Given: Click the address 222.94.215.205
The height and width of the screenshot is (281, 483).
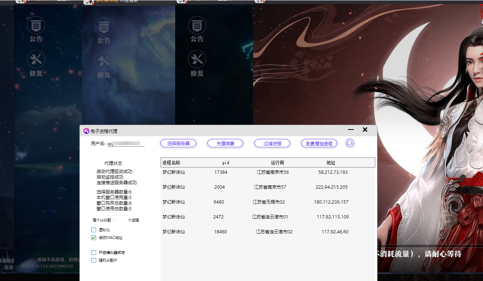Looking at the screenshot, I should pos(332,187).
